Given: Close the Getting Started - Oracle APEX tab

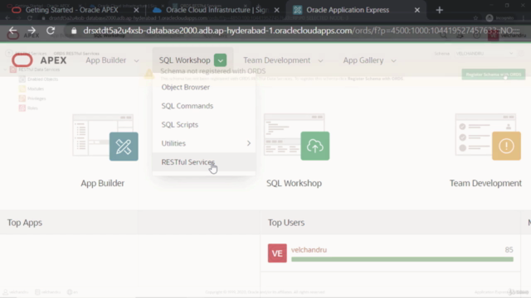Looking at the screenshot, I should click(x=136, y=10).
